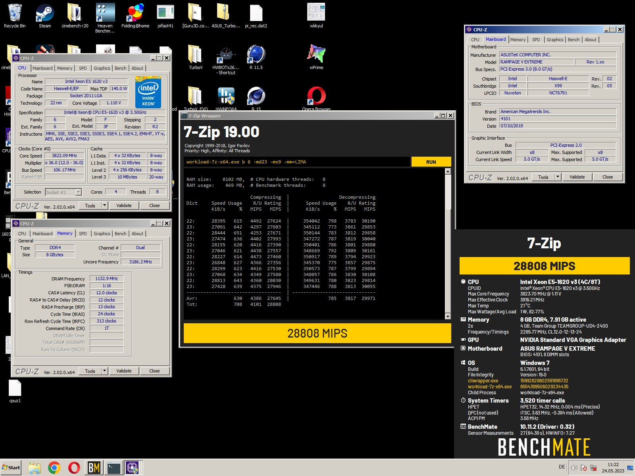Open Heaven Benchmark shortcut
The image size is (635, 476).
pyautogui.click(x=105, y=18)
